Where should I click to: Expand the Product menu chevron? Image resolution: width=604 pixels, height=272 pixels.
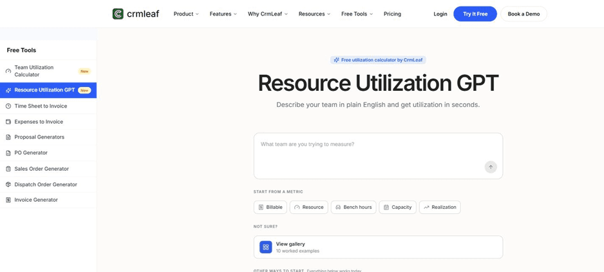pos(197,14)
